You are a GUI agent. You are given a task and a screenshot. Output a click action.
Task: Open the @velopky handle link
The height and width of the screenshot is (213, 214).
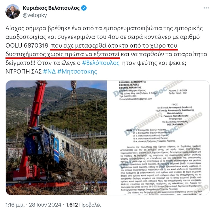tap(35, 15)
